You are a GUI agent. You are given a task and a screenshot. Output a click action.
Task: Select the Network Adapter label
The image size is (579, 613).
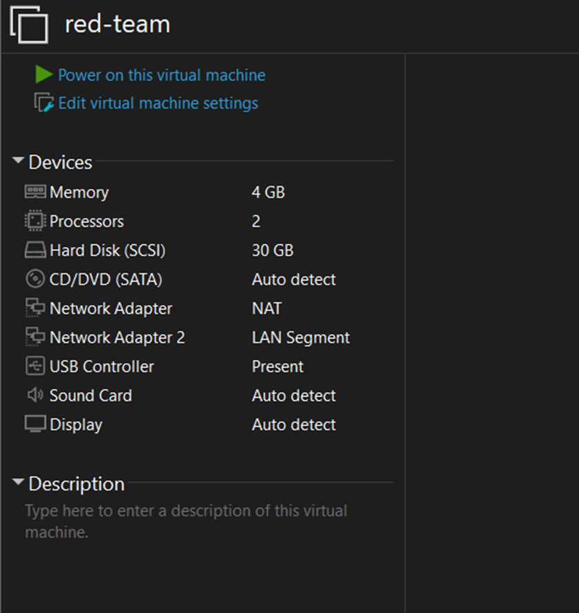pyautogui.click(x=111, y=309)
